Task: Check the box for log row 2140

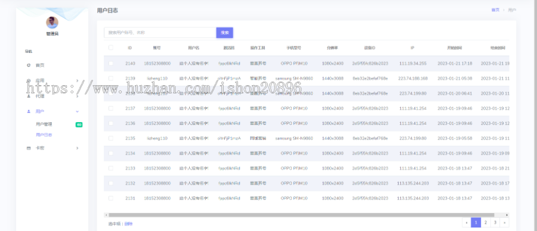Action: (x=110, y=63)
